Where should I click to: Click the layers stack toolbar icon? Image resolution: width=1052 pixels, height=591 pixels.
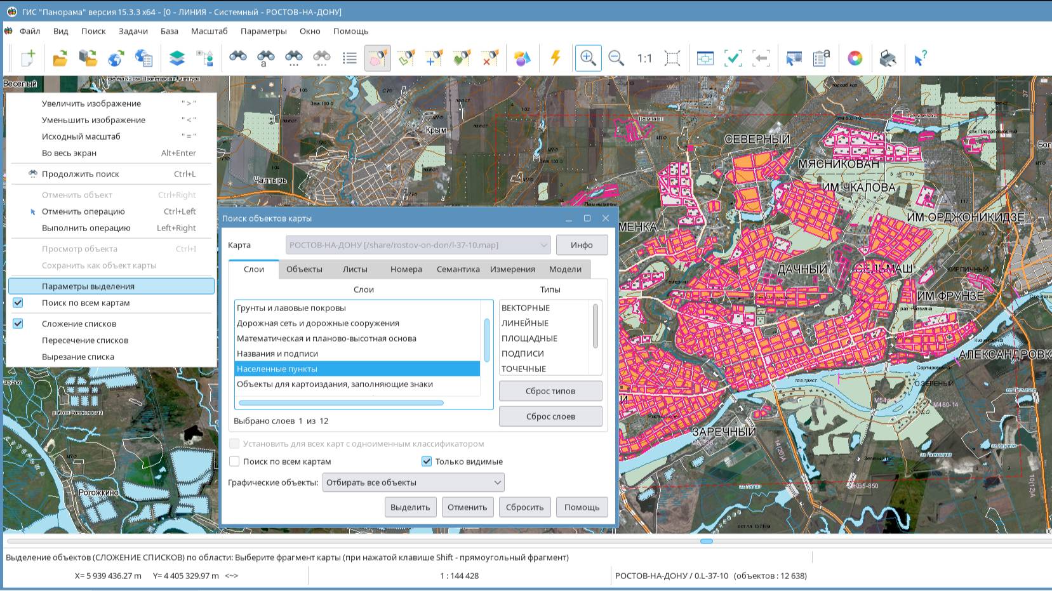(x=177, y=58)
